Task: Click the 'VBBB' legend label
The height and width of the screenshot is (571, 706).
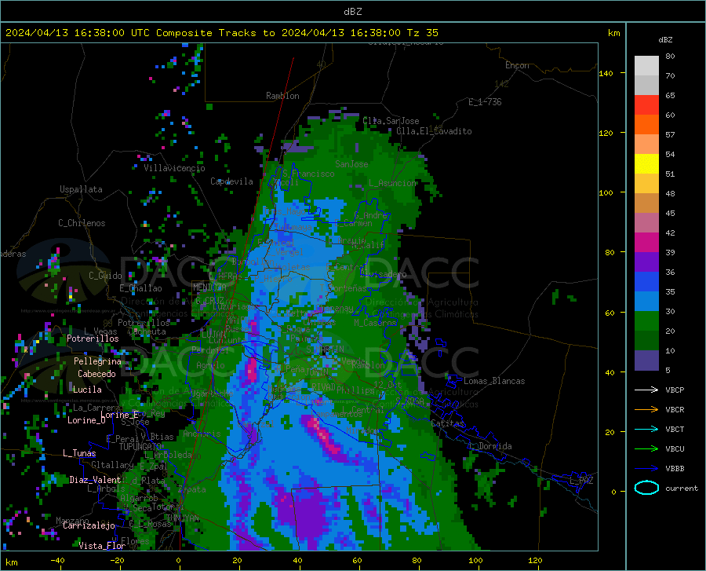Action: (675, 469)
